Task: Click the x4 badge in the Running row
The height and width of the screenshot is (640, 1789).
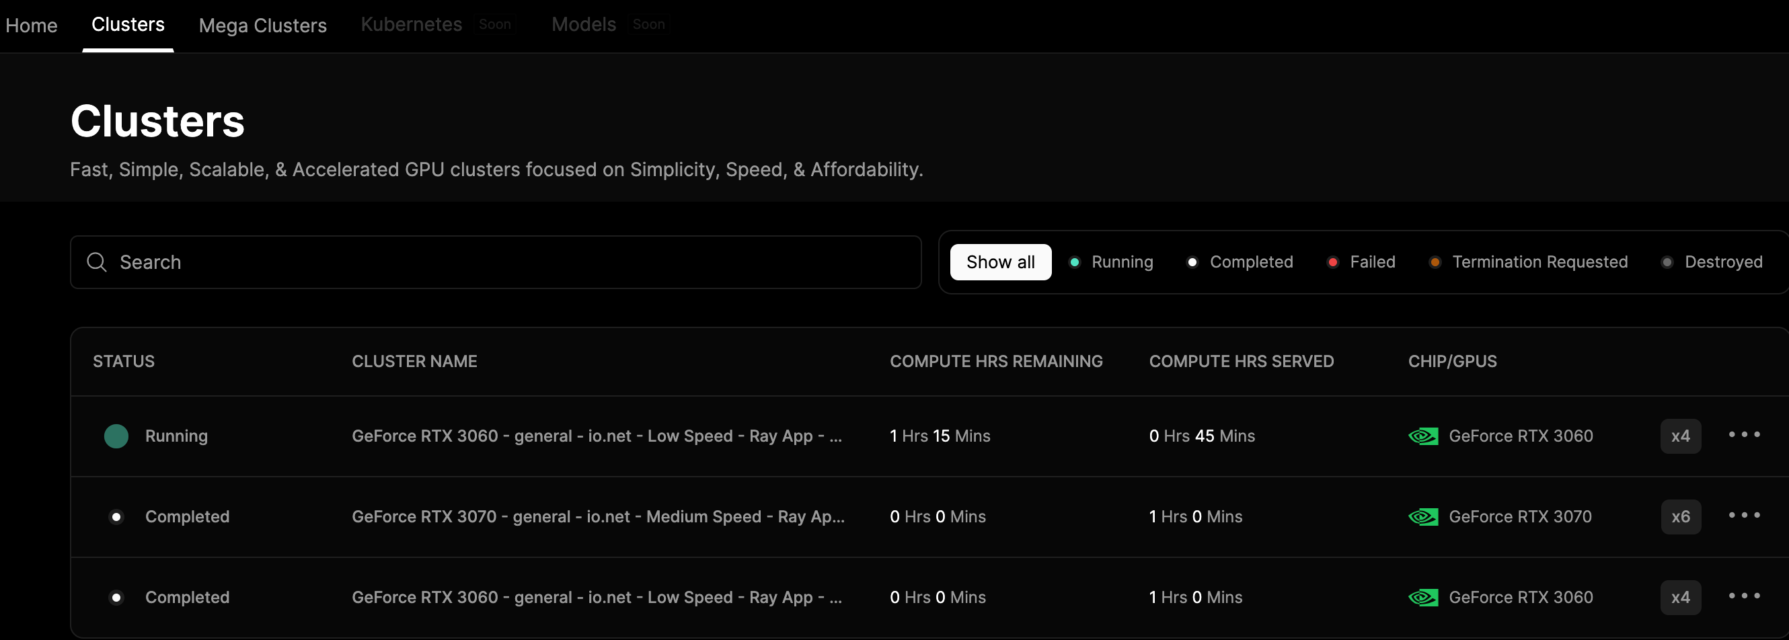Action: [1681, 436]
